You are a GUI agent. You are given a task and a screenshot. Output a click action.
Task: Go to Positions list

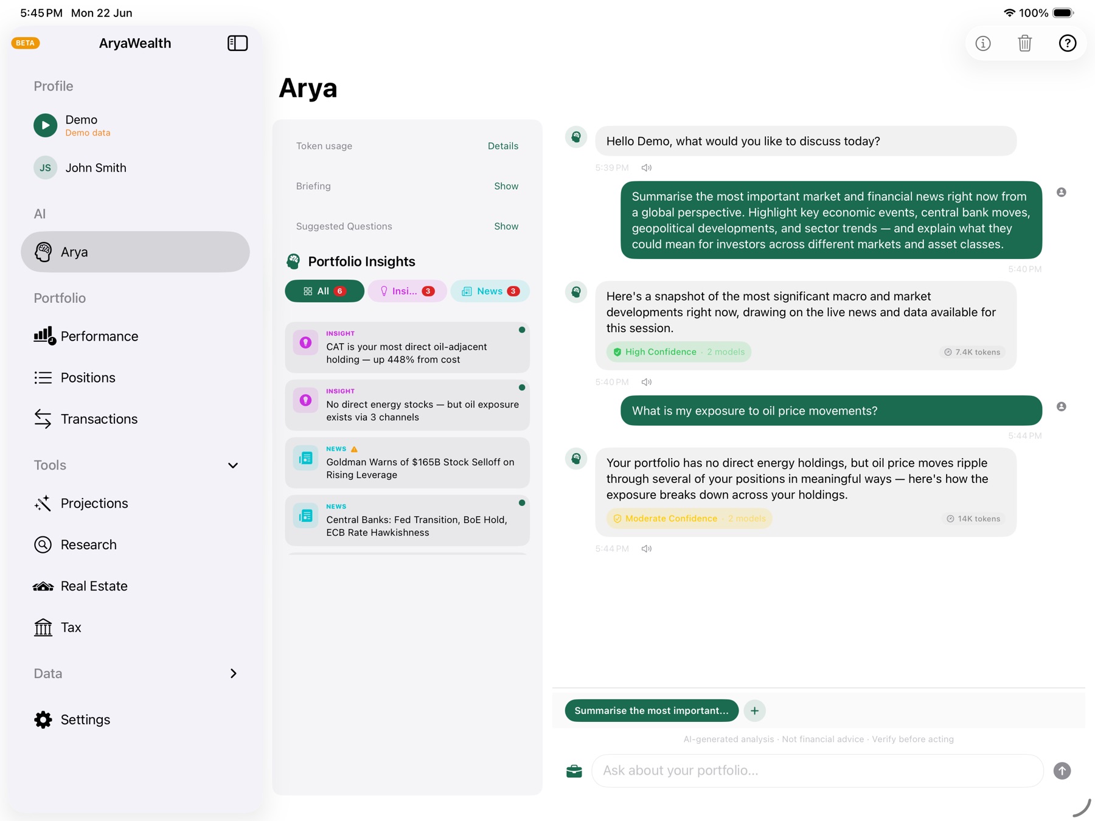(x=135, y=378)
